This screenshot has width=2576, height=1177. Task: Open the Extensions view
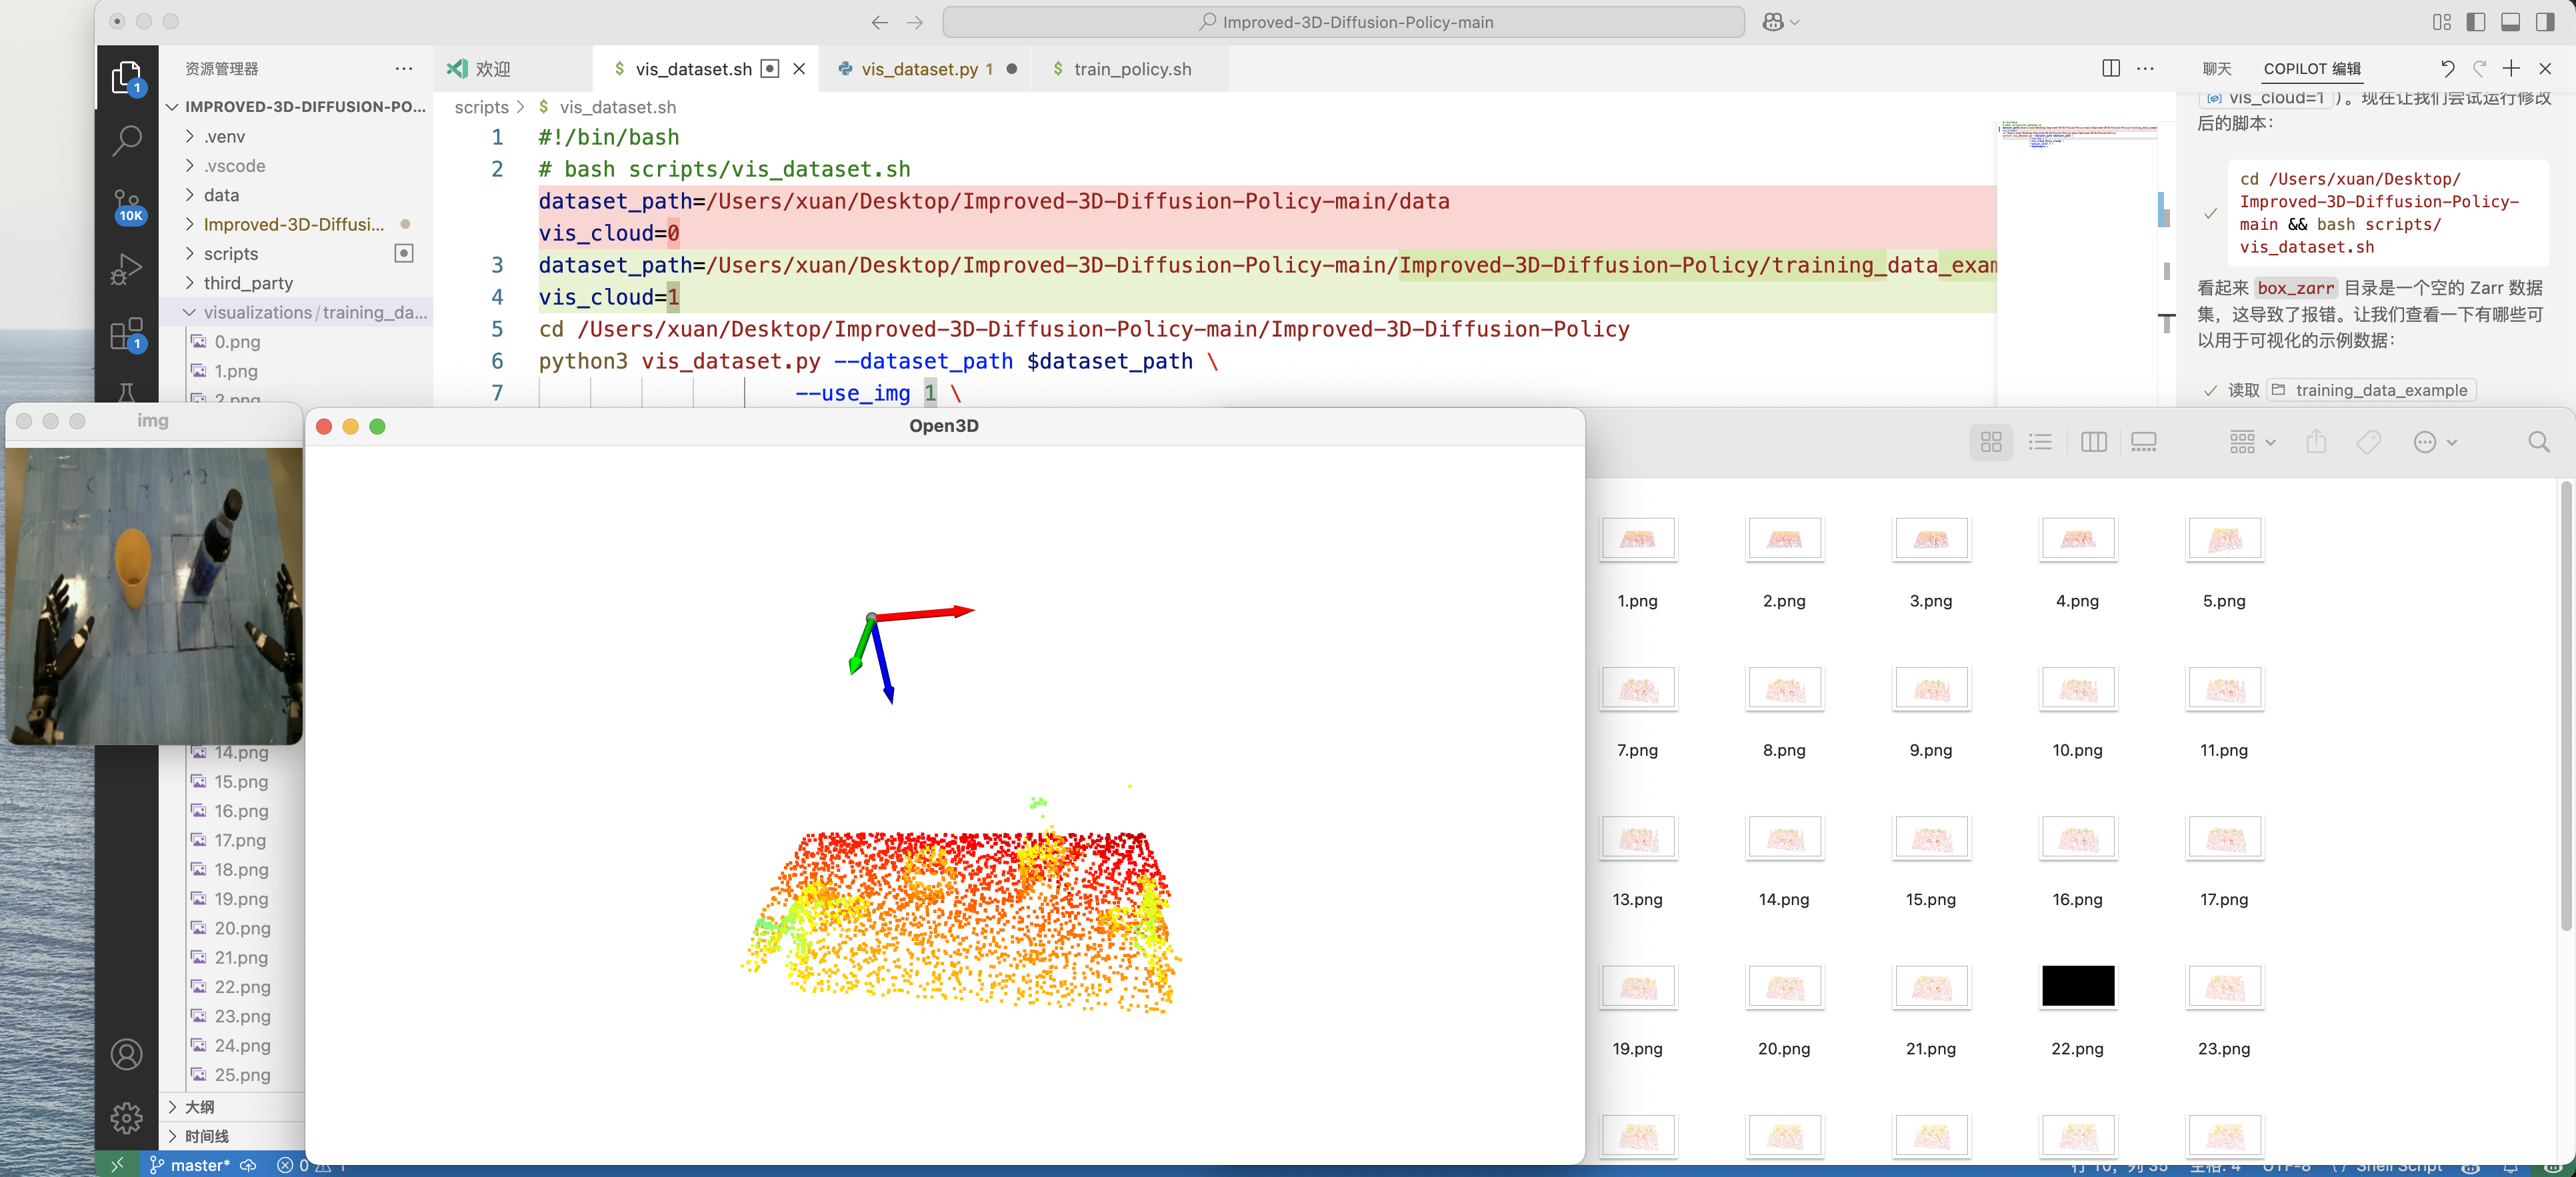tap(126, 334)
